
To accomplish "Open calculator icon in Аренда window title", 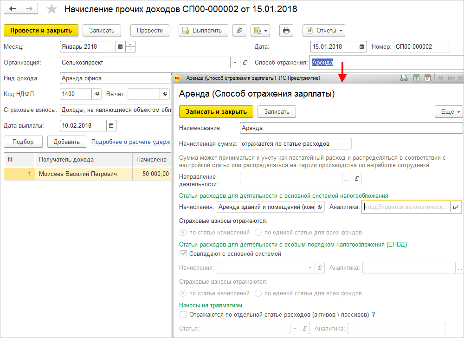I will [416, 78].
